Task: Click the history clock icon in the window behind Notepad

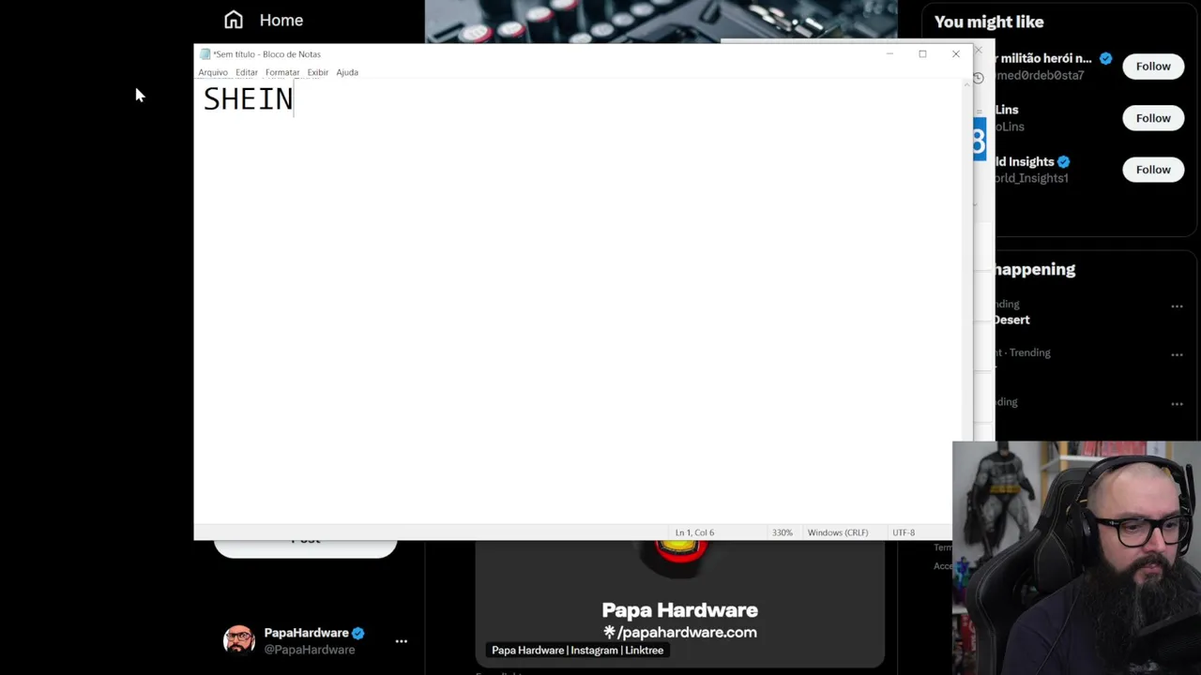Action: (978, 78)
